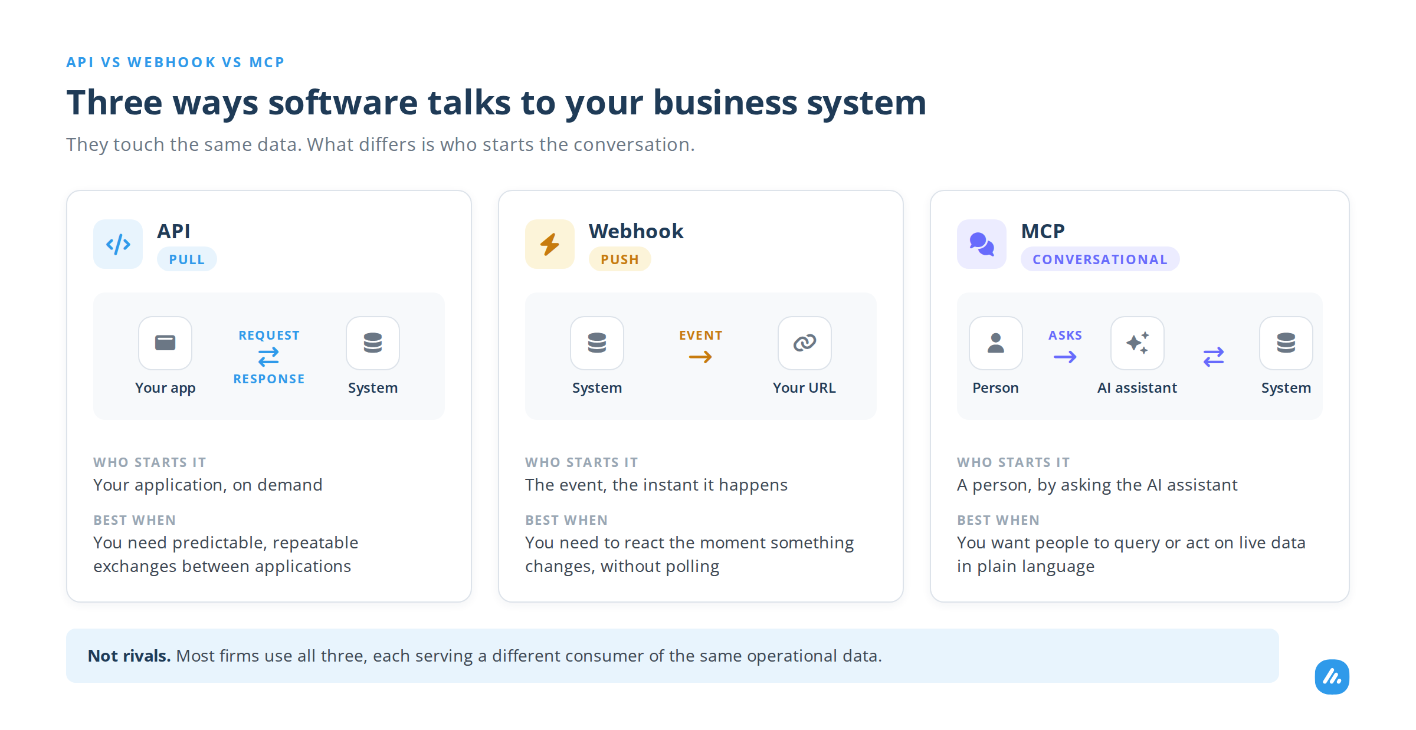
Task: Click the MCP card title
Action: pyautogui.click(x=1043, y=231)
